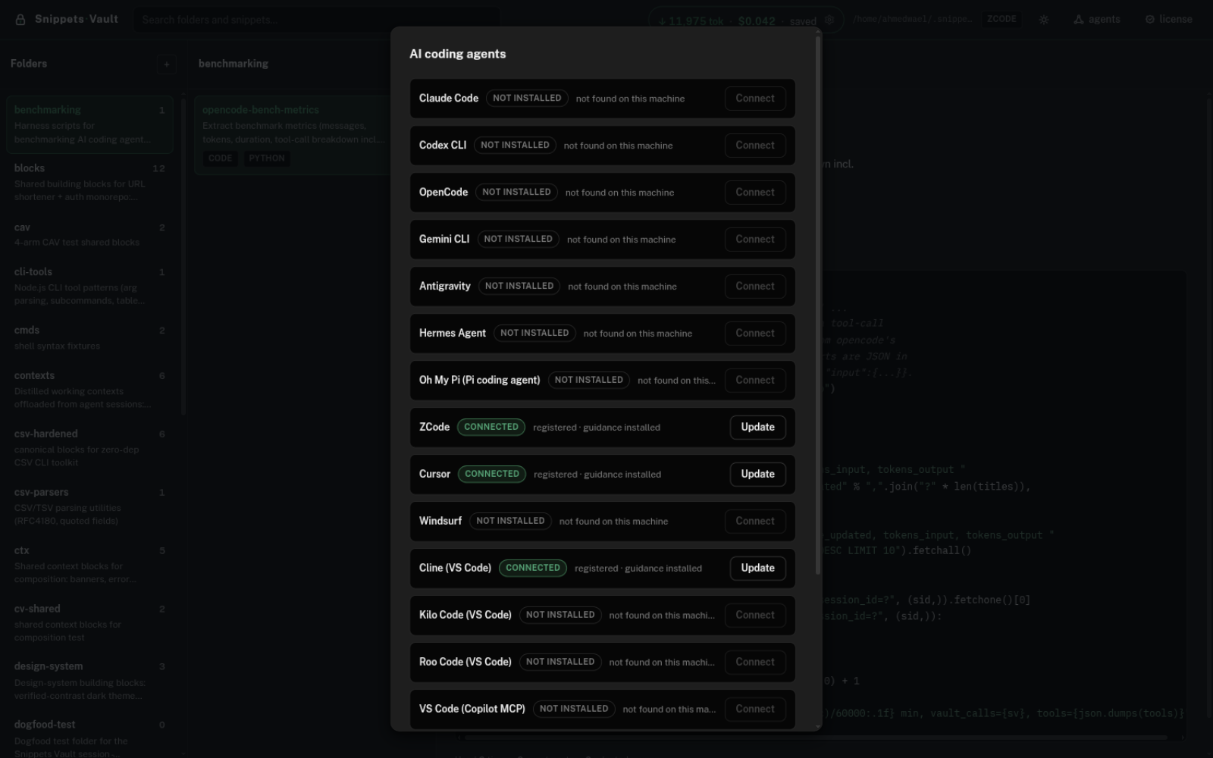Open the settings gear beside saved tokens

(x=829, y=20)
